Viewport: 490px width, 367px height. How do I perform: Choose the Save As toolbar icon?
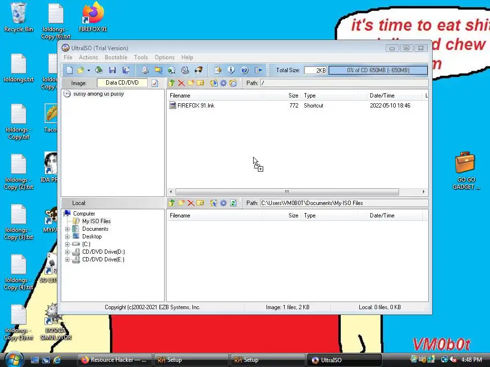pyautogui.click(x=126, y=70)
